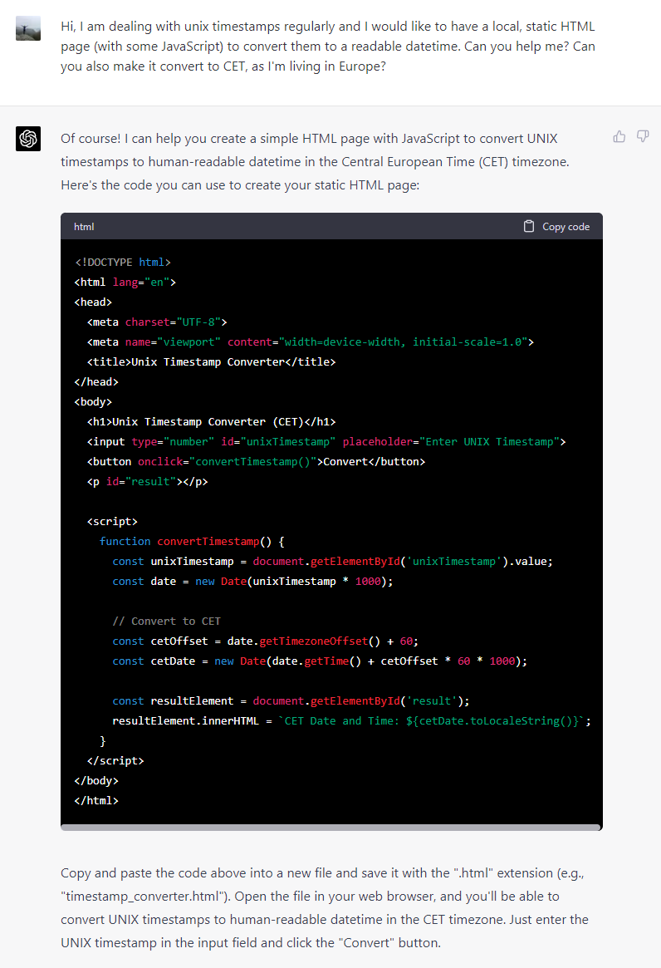Viewport: 661px width, 968px height.
Task: Click the ChatGPT logo avatar
Action: [27, 139]
